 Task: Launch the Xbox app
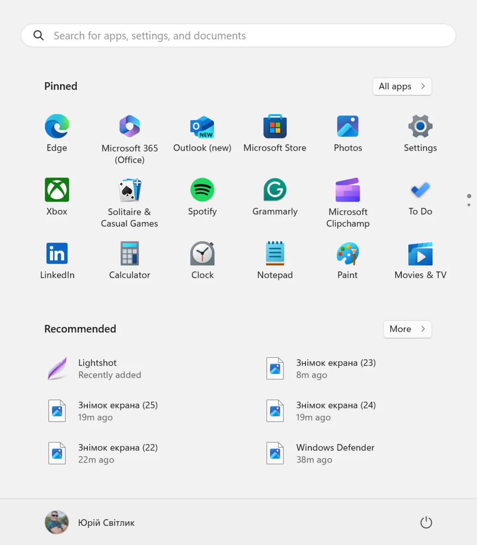click(x=57, y=197)
